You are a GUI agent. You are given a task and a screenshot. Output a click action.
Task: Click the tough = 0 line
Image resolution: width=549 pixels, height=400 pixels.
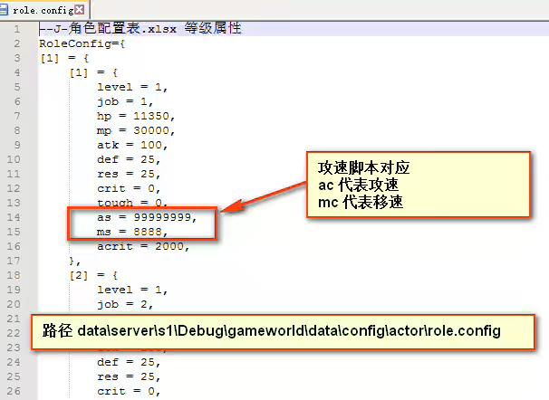pos(132,203)
